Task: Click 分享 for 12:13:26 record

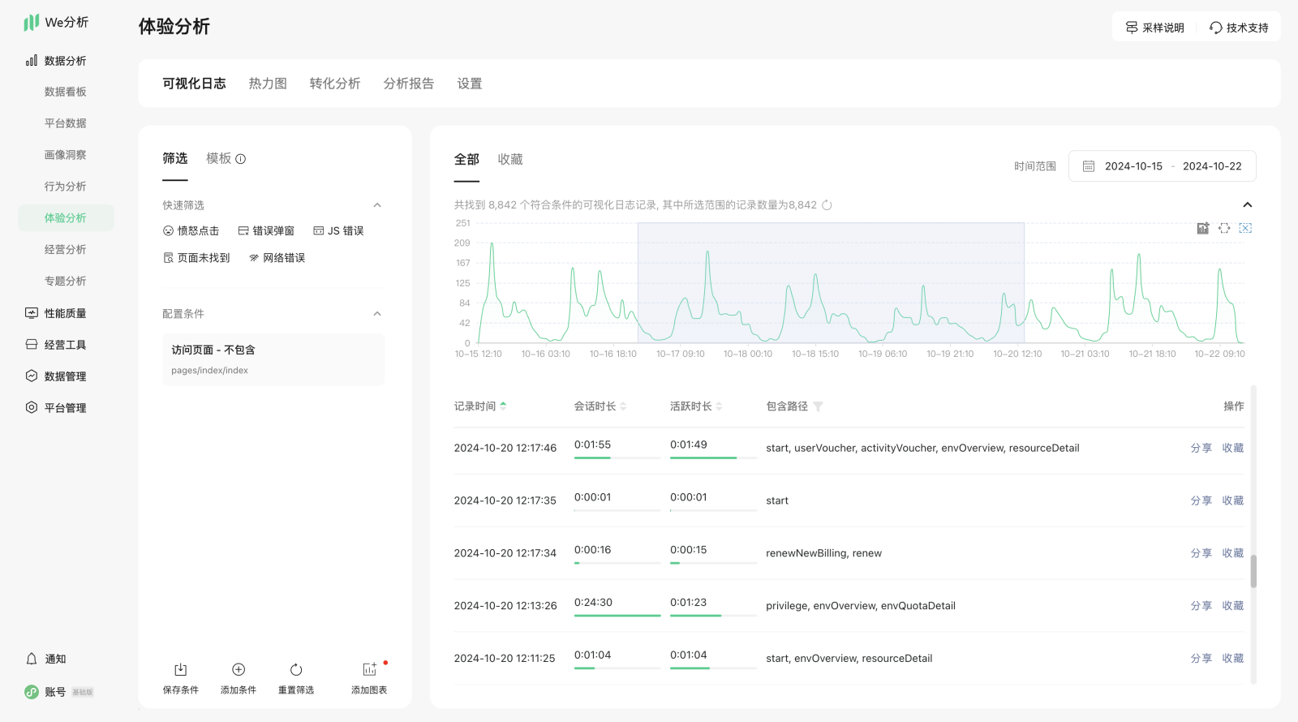Action: pyautogui.click(x=1201, y=606)
